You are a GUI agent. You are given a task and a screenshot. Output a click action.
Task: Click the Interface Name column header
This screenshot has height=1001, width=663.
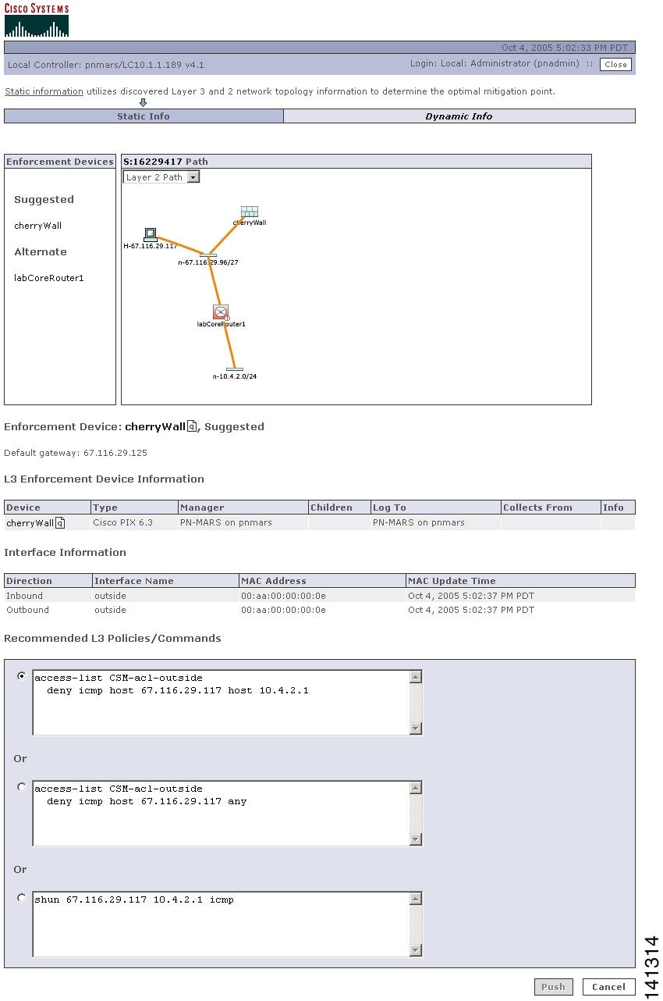click(x=165, y=581)
